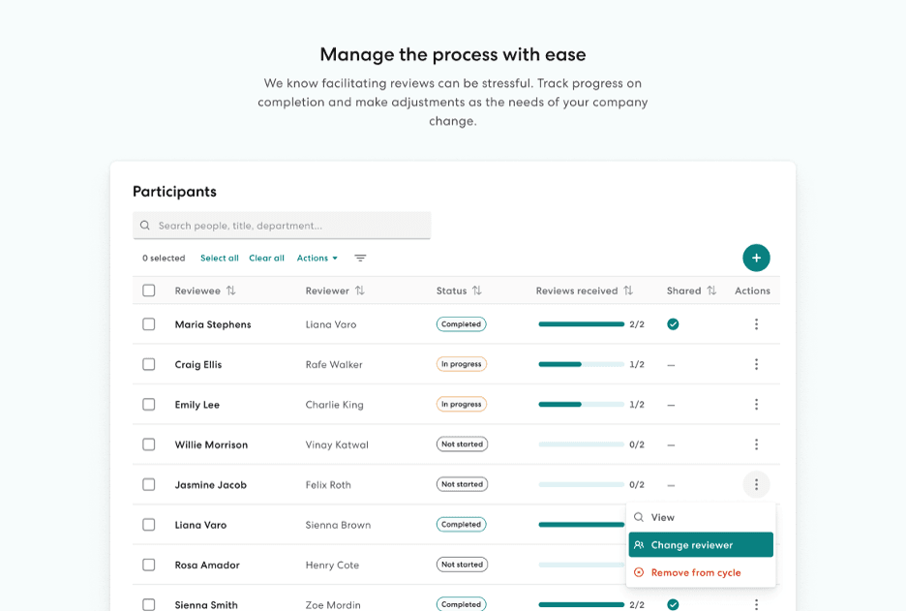Click the green plus add participant button
This screenshot has width=906, height=612.
[756, 258]
